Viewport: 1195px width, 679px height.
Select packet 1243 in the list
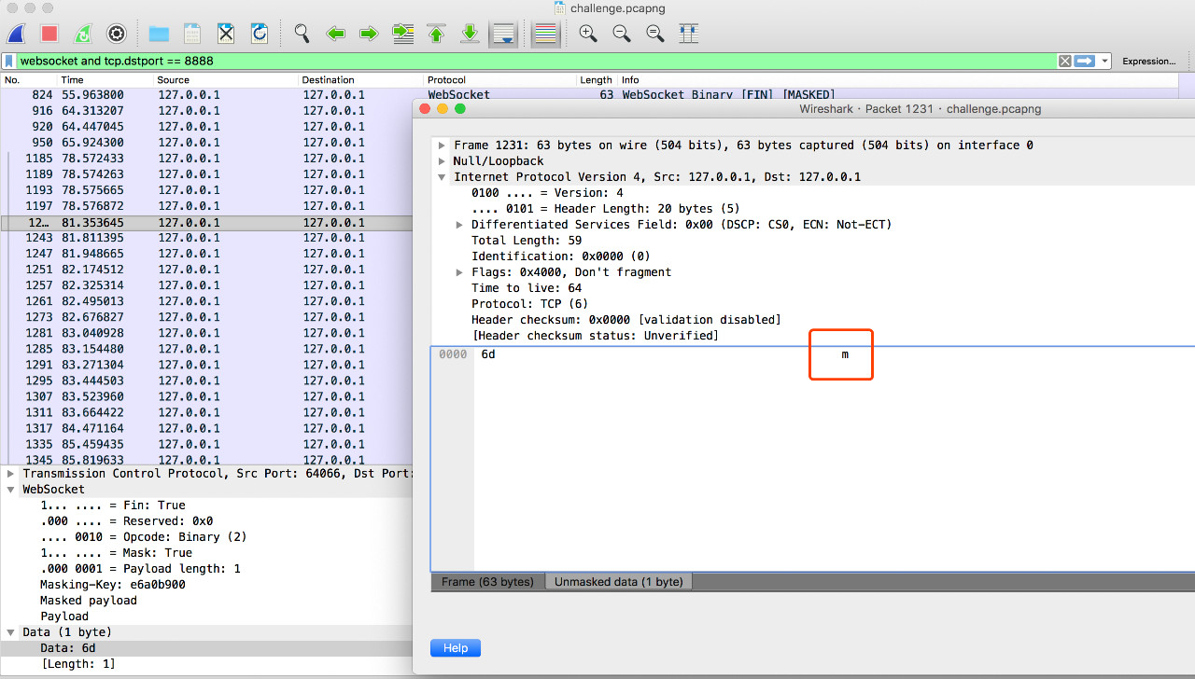tap(205, 239)
